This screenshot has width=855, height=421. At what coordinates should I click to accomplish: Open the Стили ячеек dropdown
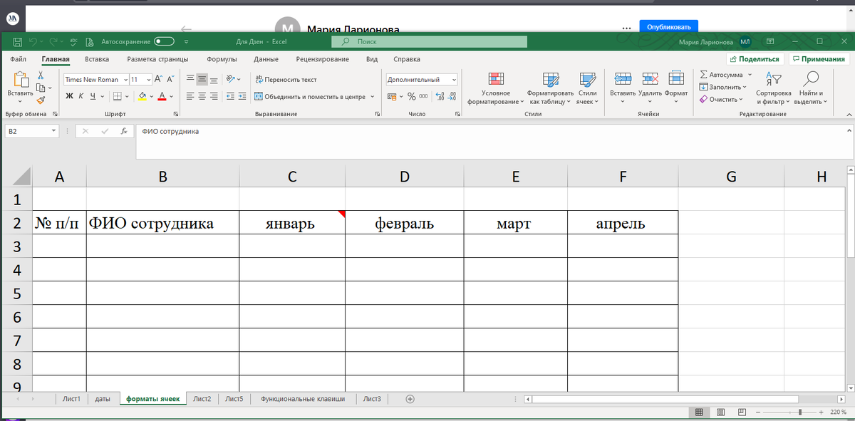click(587, 88)
